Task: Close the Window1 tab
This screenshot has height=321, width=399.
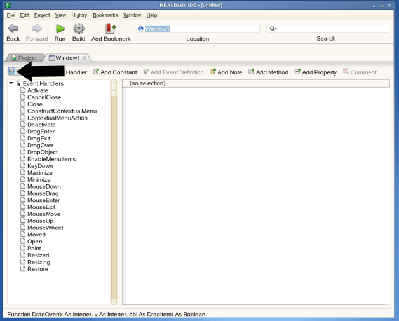Action: tap(85, 58)
